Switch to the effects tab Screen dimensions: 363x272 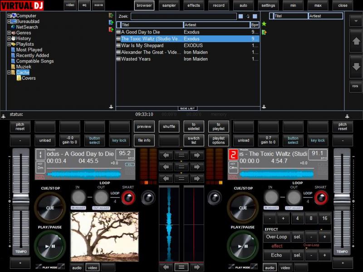tap(194, 5)
